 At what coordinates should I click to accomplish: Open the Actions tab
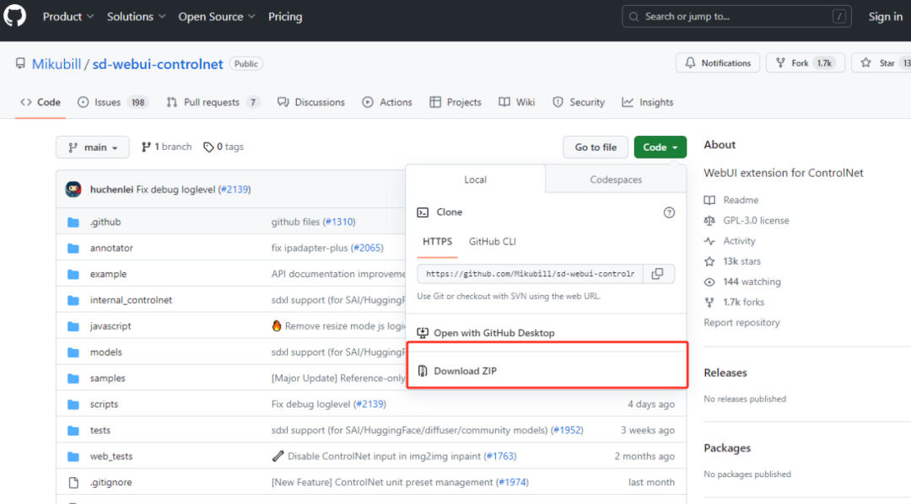coord(387,102)
